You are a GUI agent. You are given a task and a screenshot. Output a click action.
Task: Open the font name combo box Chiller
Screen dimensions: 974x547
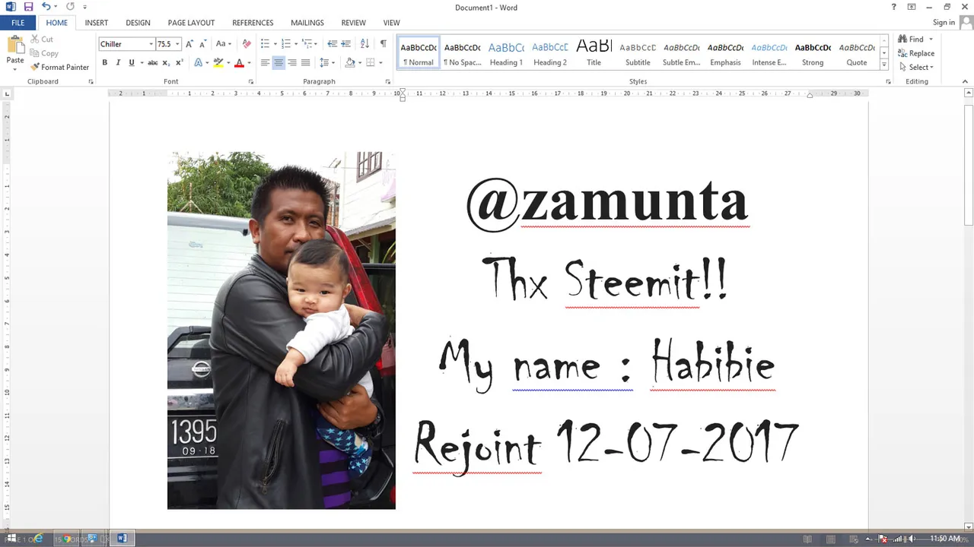(126, 44)
